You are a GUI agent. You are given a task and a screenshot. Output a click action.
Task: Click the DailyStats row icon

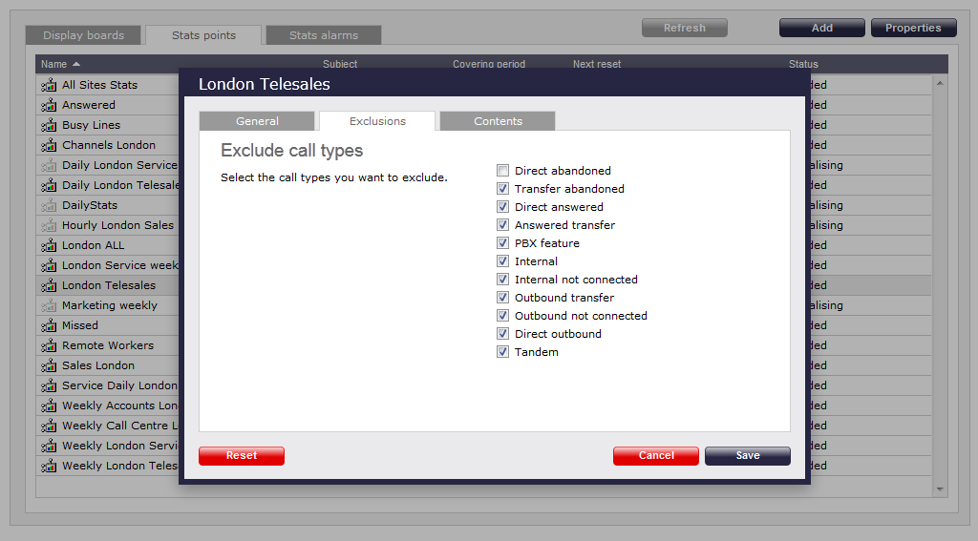[x=49, y=205]
